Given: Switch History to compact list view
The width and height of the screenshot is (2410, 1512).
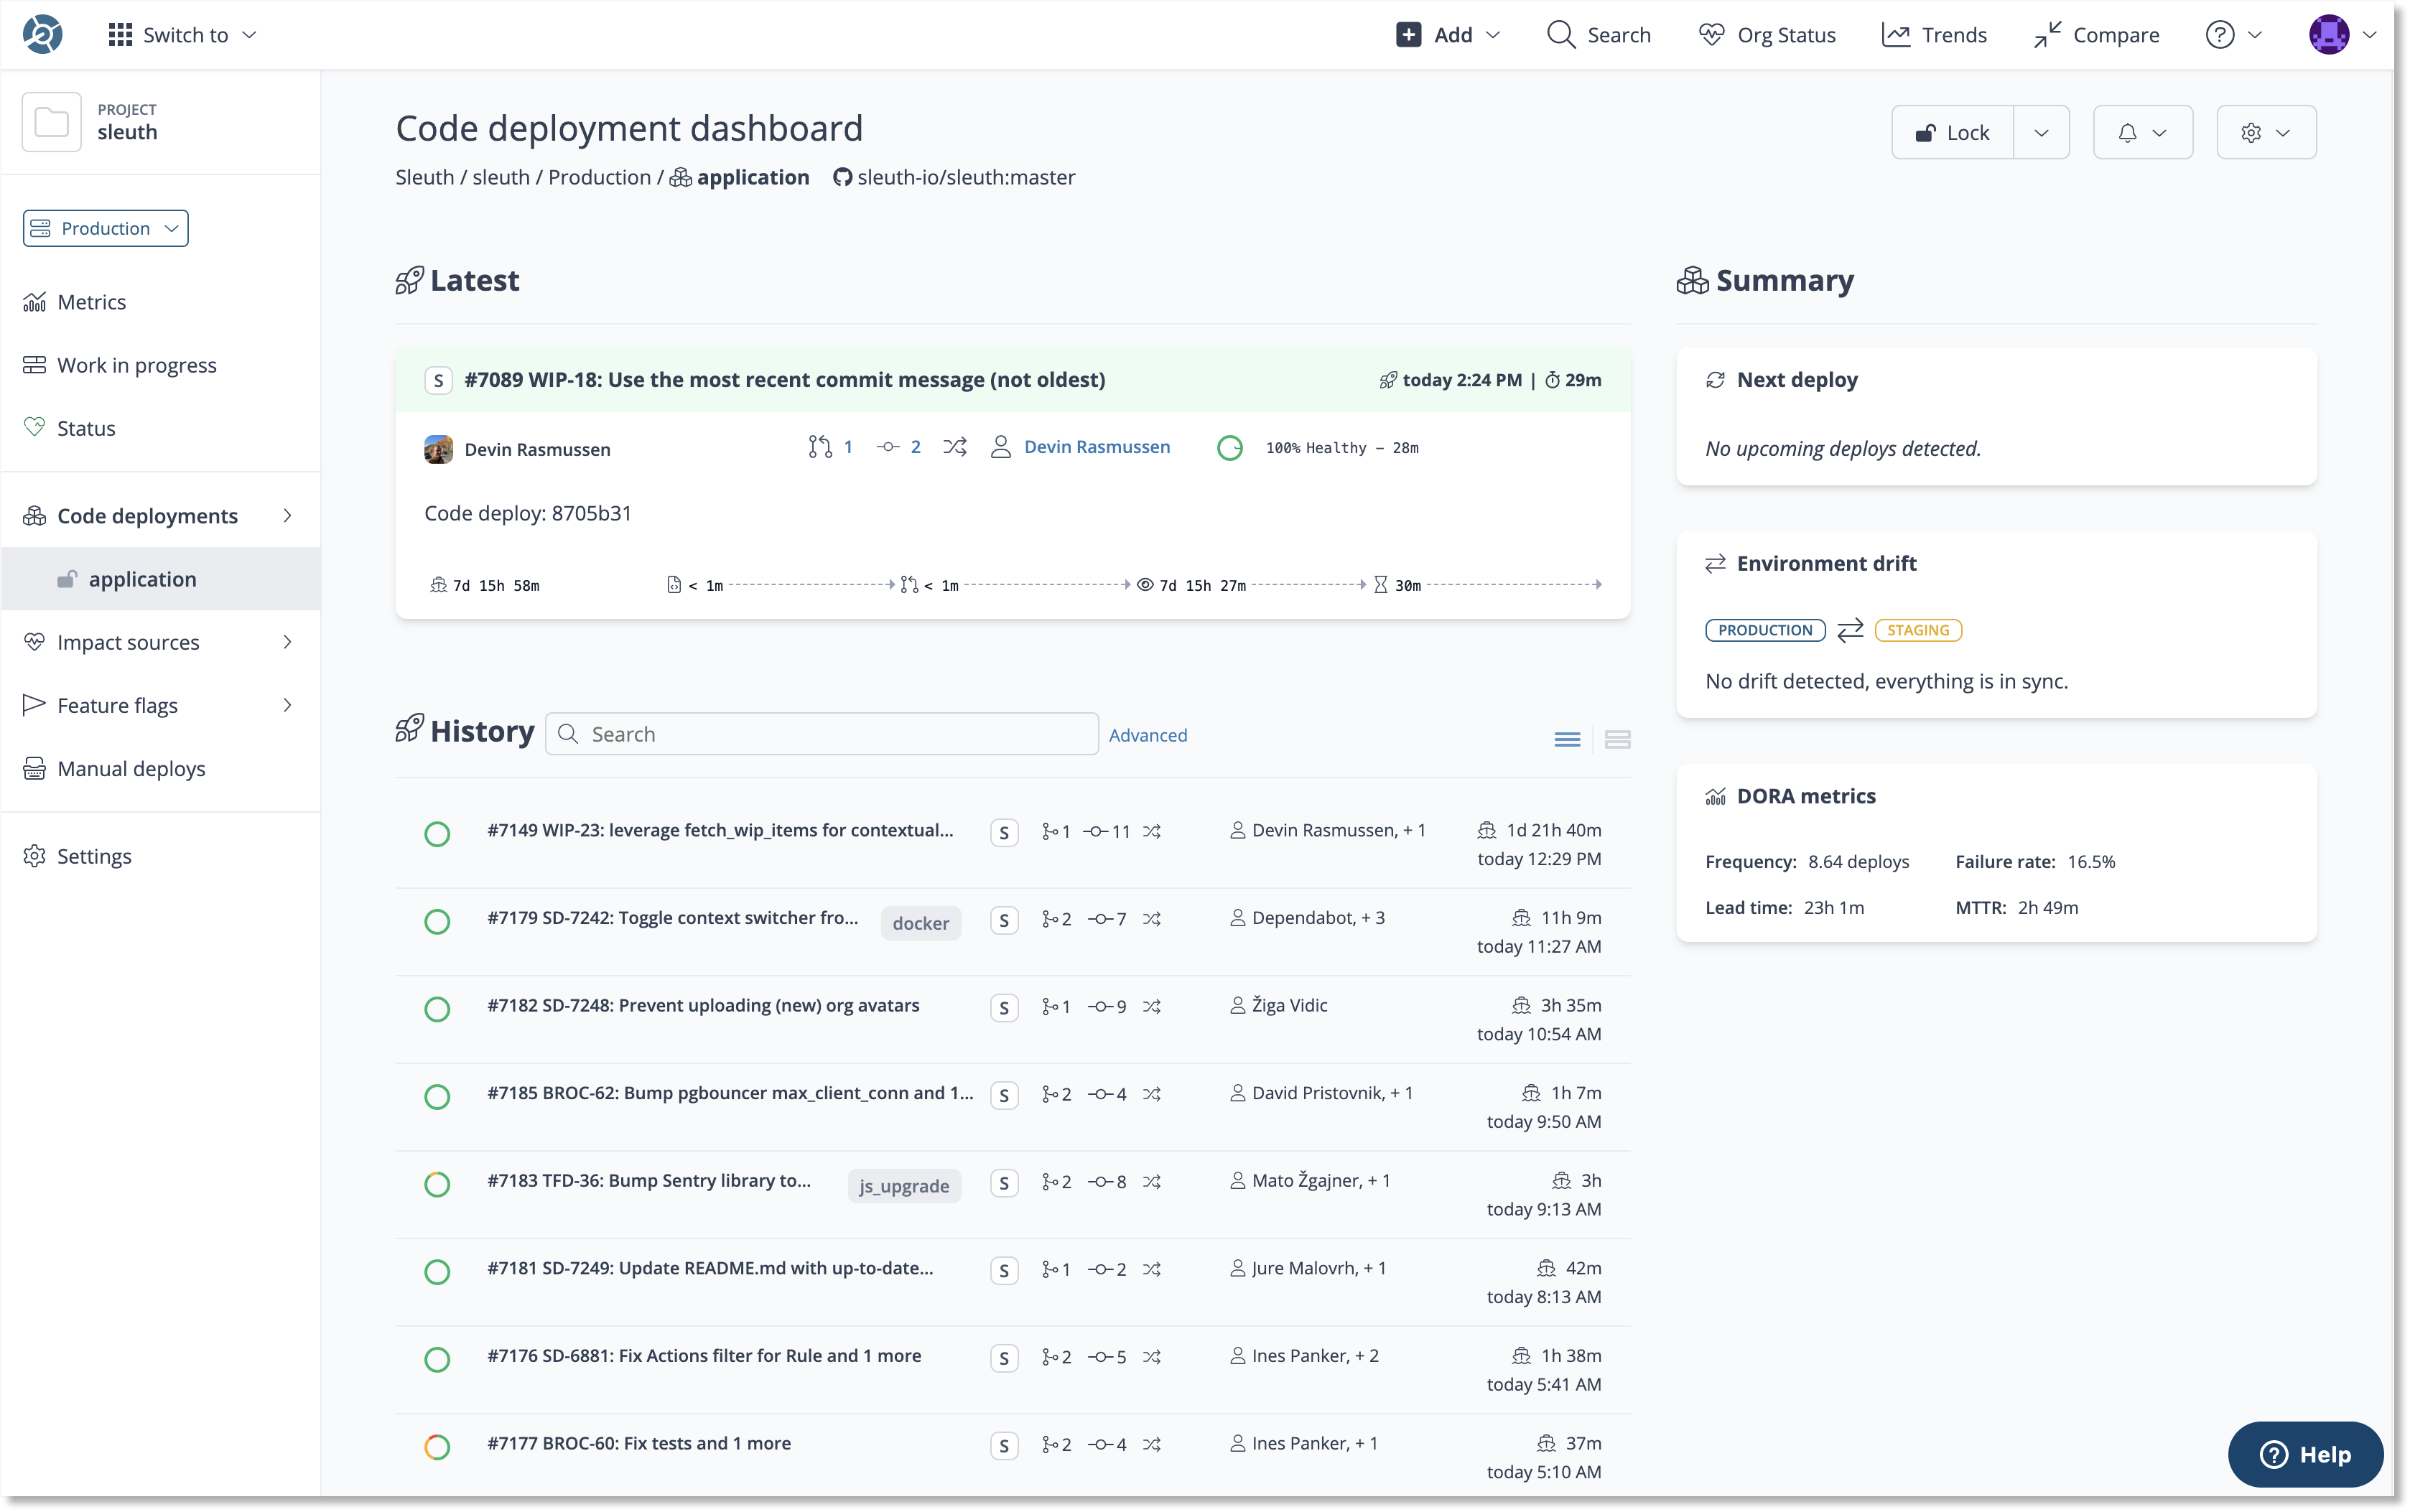Looking at the screenshot, I should coord(1567,739).
